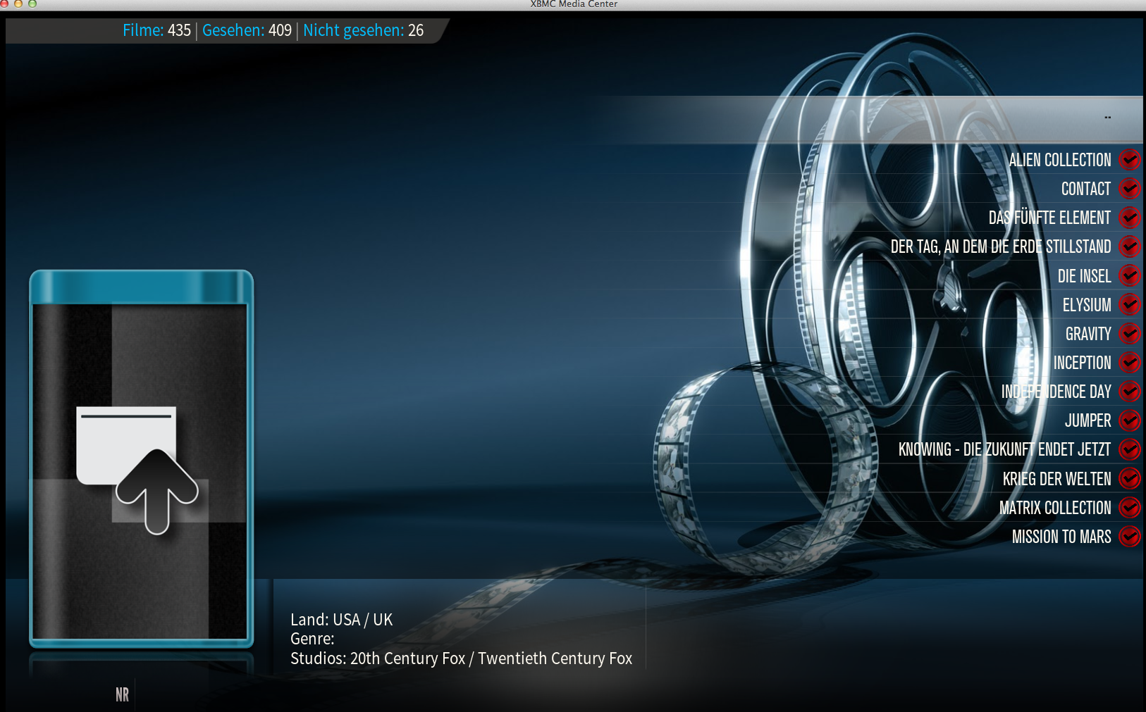Click watched checkmark icon beside Jumper

coord(1130,420)
